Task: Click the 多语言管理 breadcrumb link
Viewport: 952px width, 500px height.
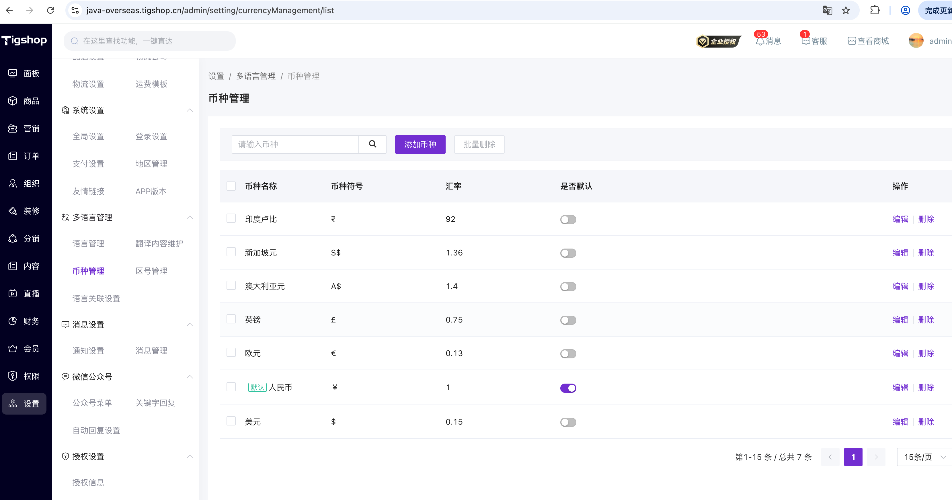Action: [256, 76]
